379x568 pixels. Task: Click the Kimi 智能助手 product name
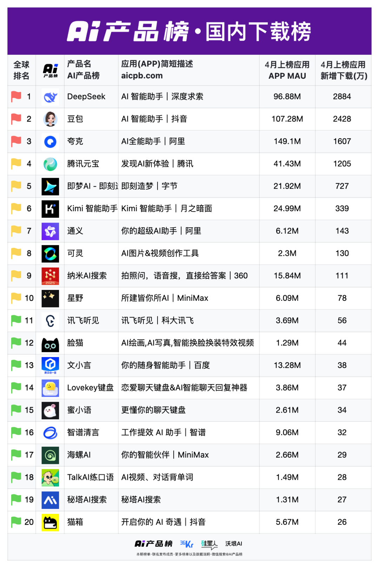pos(92,209)
